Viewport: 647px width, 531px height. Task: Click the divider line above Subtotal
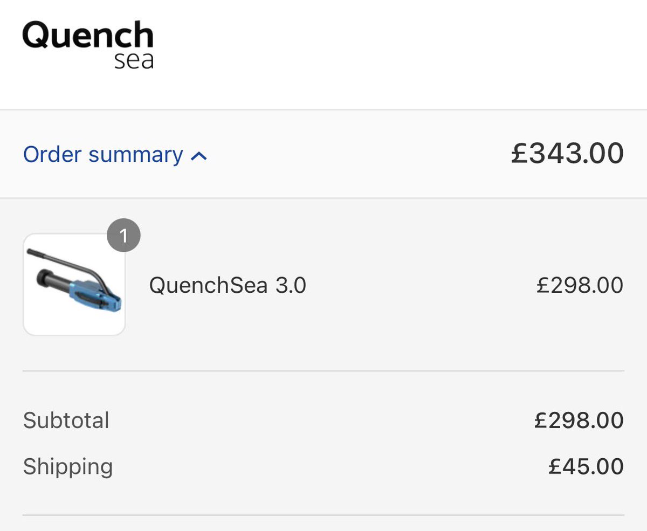tap(323, 371)
